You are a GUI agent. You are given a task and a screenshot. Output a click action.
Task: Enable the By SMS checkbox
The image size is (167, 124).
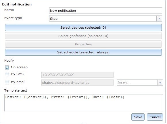tap(7, 74)
